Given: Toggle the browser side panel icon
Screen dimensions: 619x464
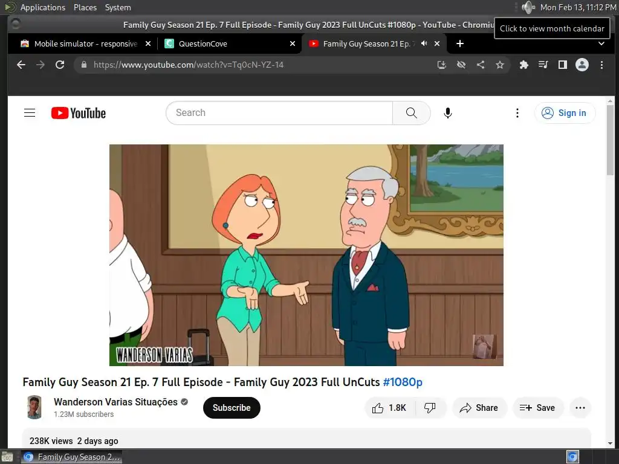Looking at the screenshot, I should pyautogui.click(x=563, y=65).
